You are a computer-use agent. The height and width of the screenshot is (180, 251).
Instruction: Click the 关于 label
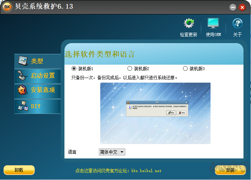(x=237, y=34)
